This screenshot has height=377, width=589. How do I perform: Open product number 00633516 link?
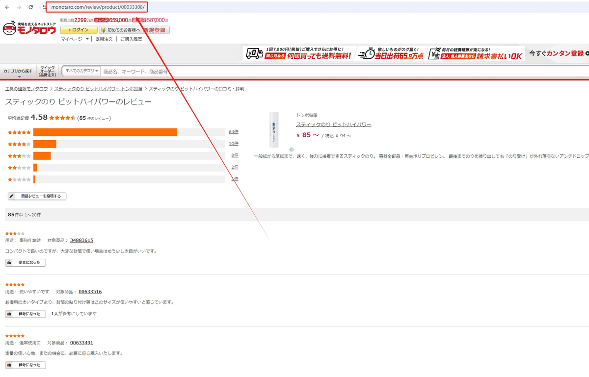[90, 292]
